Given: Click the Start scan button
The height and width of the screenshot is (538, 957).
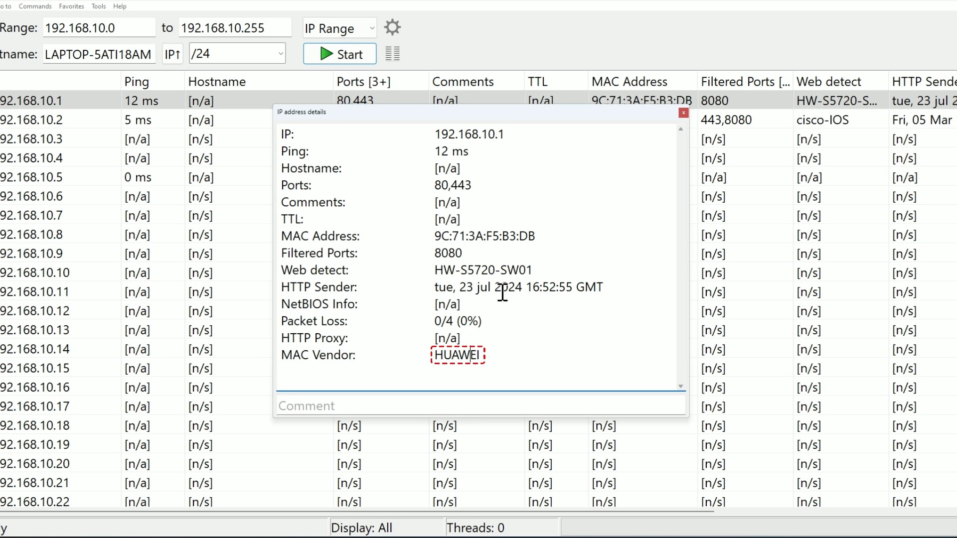Looking at the screenshot, I should click(340, 54).
